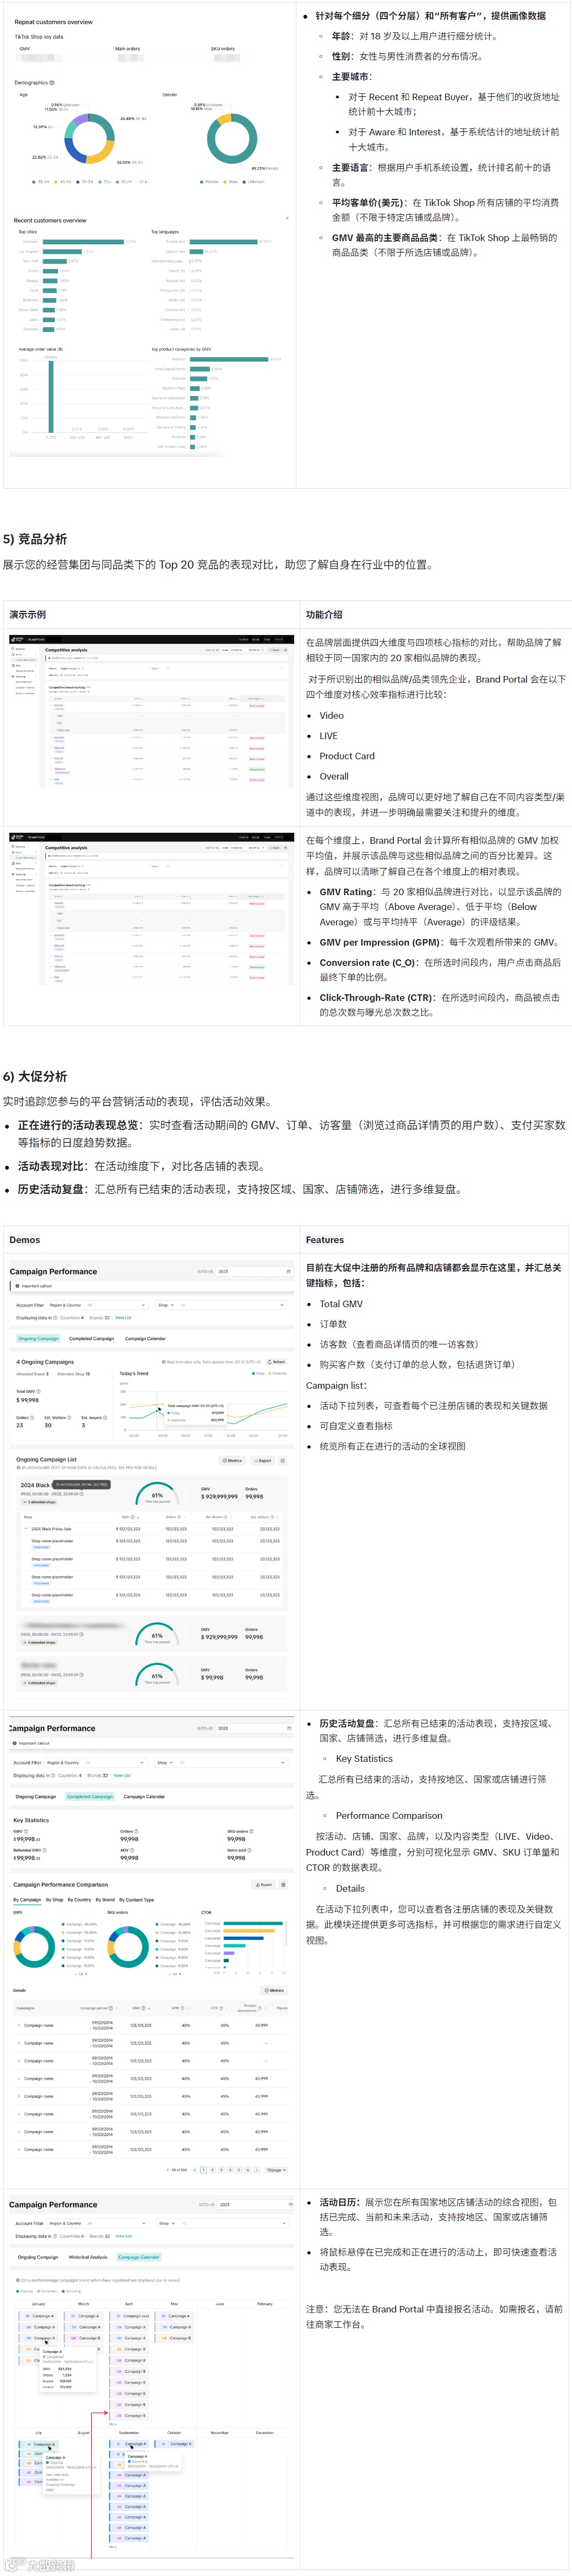
Task: Open Metrics above the Details table
Action: tap(274, 1990)
